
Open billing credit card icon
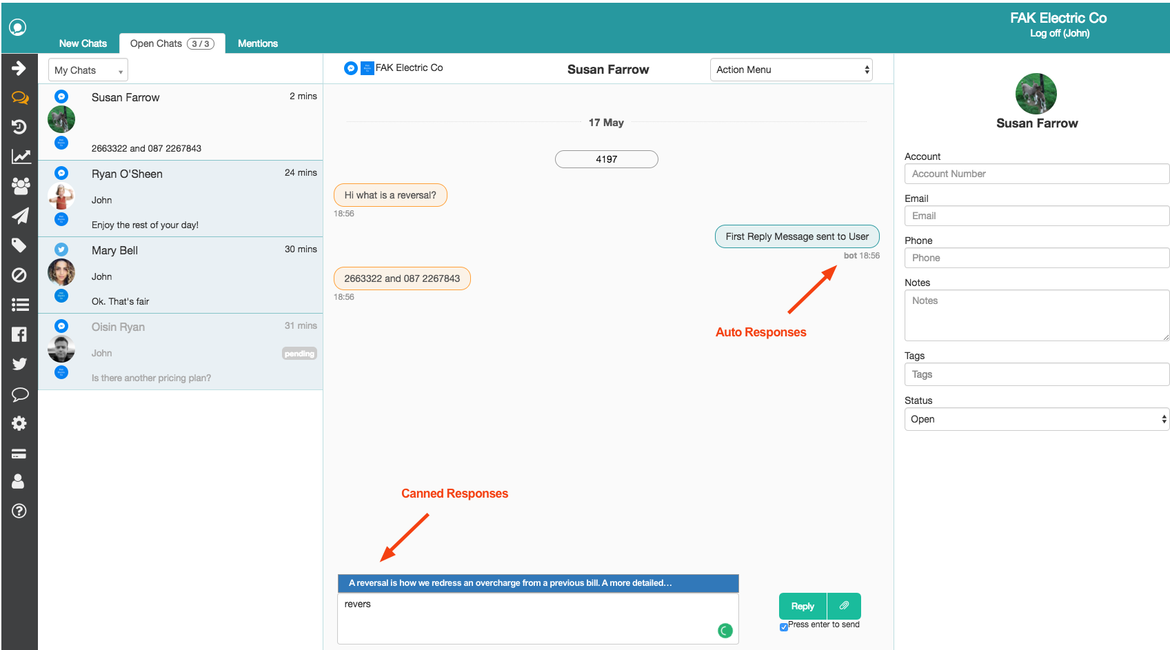tap(19, 454)
